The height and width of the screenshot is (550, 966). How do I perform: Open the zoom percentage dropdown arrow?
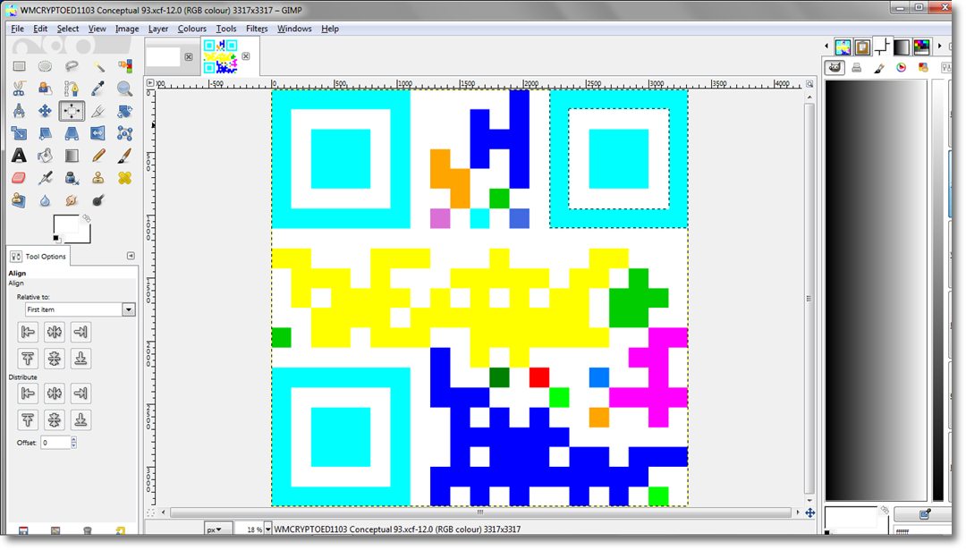pyautogui.click(x=268, y=529)
